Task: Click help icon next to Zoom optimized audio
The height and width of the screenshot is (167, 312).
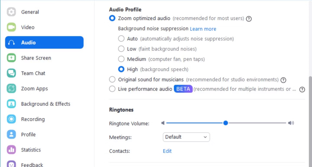Action: tap(249, 19)
